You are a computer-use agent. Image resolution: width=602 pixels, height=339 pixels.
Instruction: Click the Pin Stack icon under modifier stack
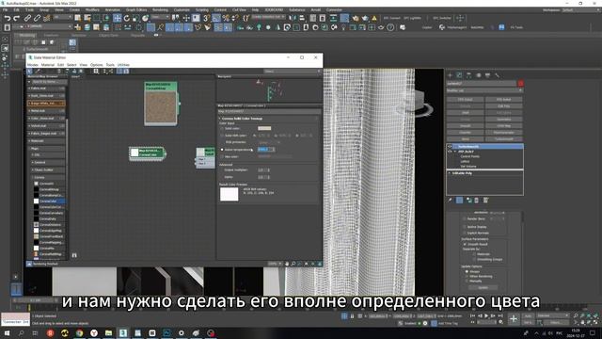click(x=450, y=201)
